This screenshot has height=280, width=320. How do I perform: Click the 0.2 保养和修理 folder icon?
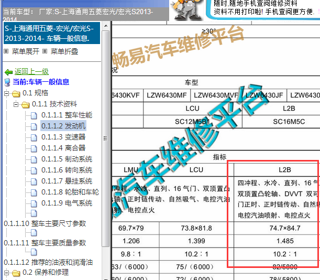click(16, 273)
